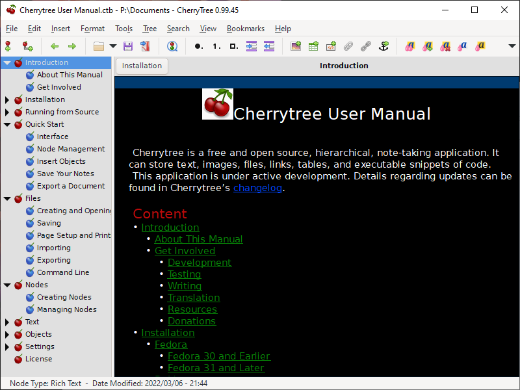Open the Bookmarks menu
The image size is (520, 390).
coord(245,29)
